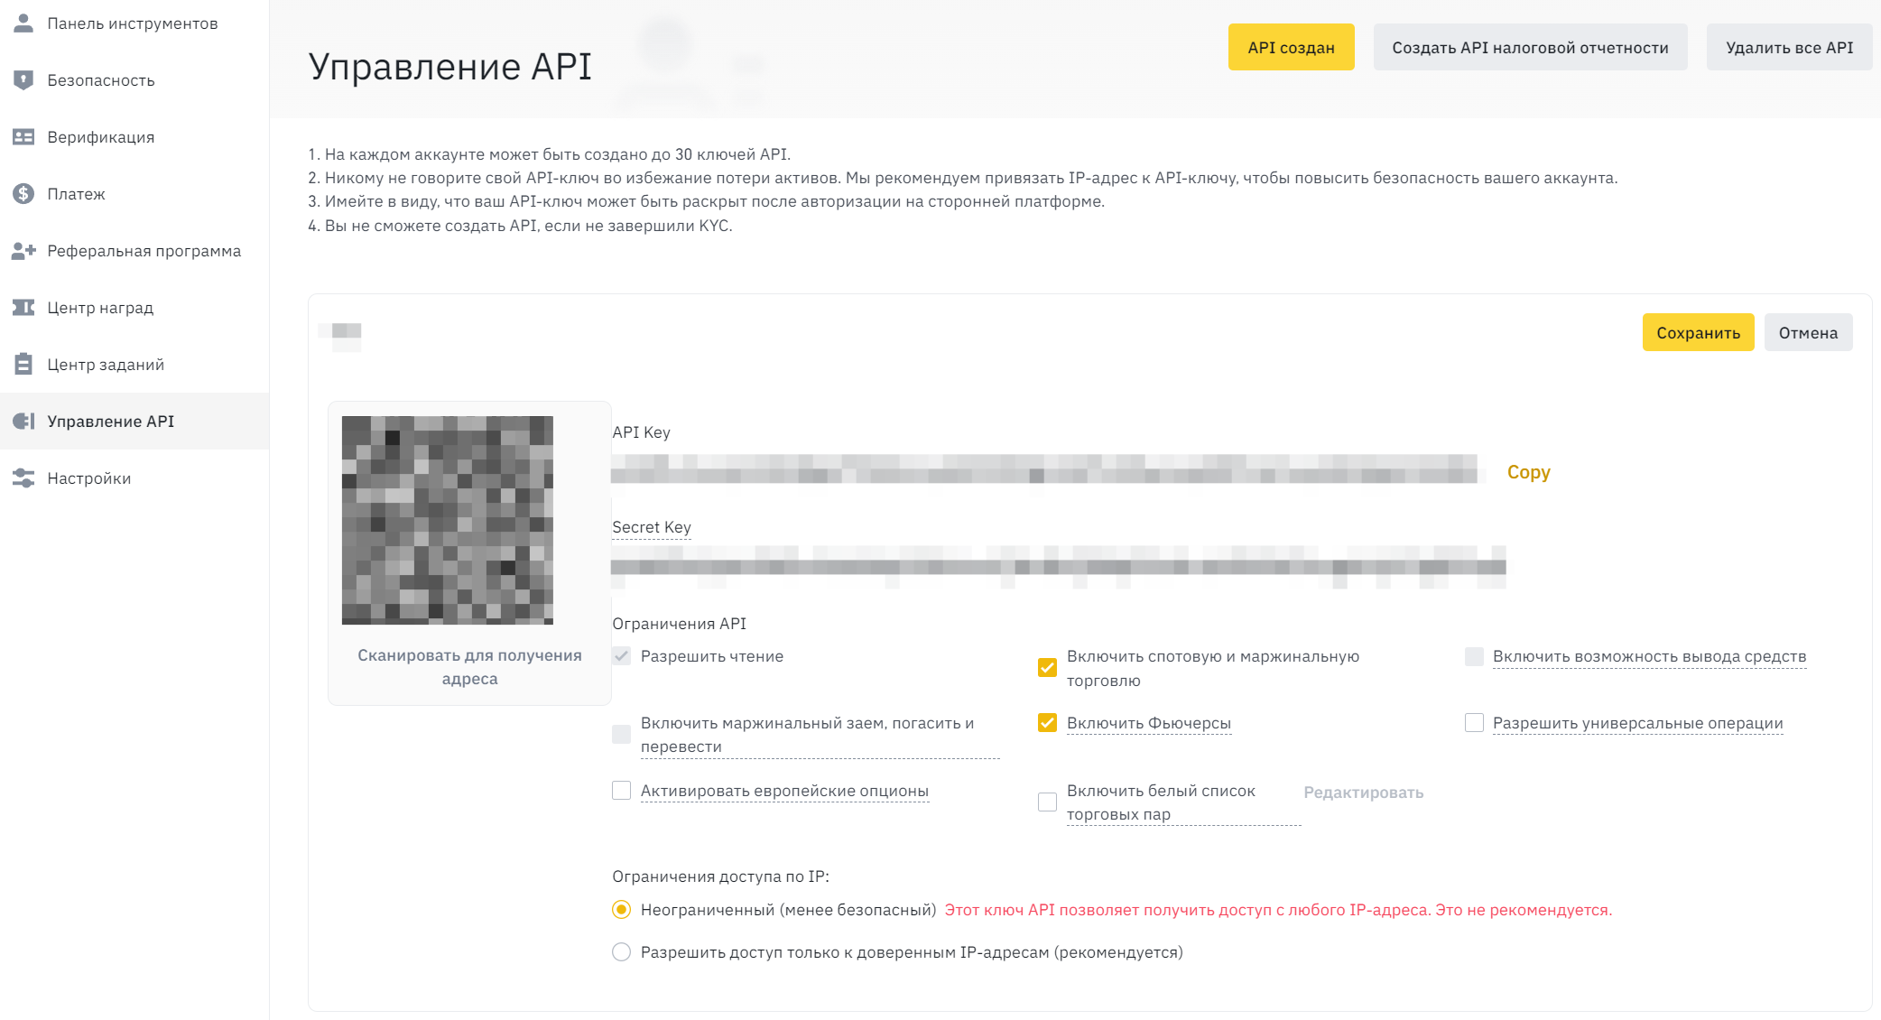The image size is (1881, 1020).
Task: Disable the Futures (Фьючерсы) checkbox
Action: (1047, 722)
